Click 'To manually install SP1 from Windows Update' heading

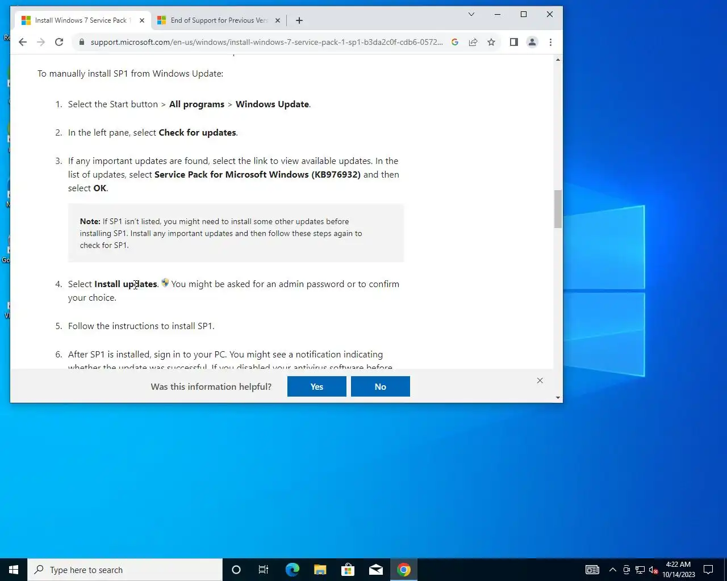[x=130, y=74]
